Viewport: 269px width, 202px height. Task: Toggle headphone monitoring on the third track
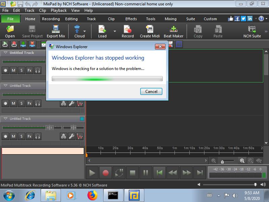[x=38, y=136]
